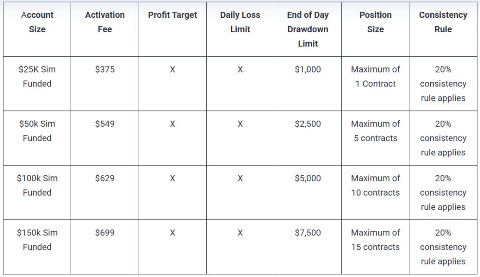Click the Account Size column header

tap(37, 22)
